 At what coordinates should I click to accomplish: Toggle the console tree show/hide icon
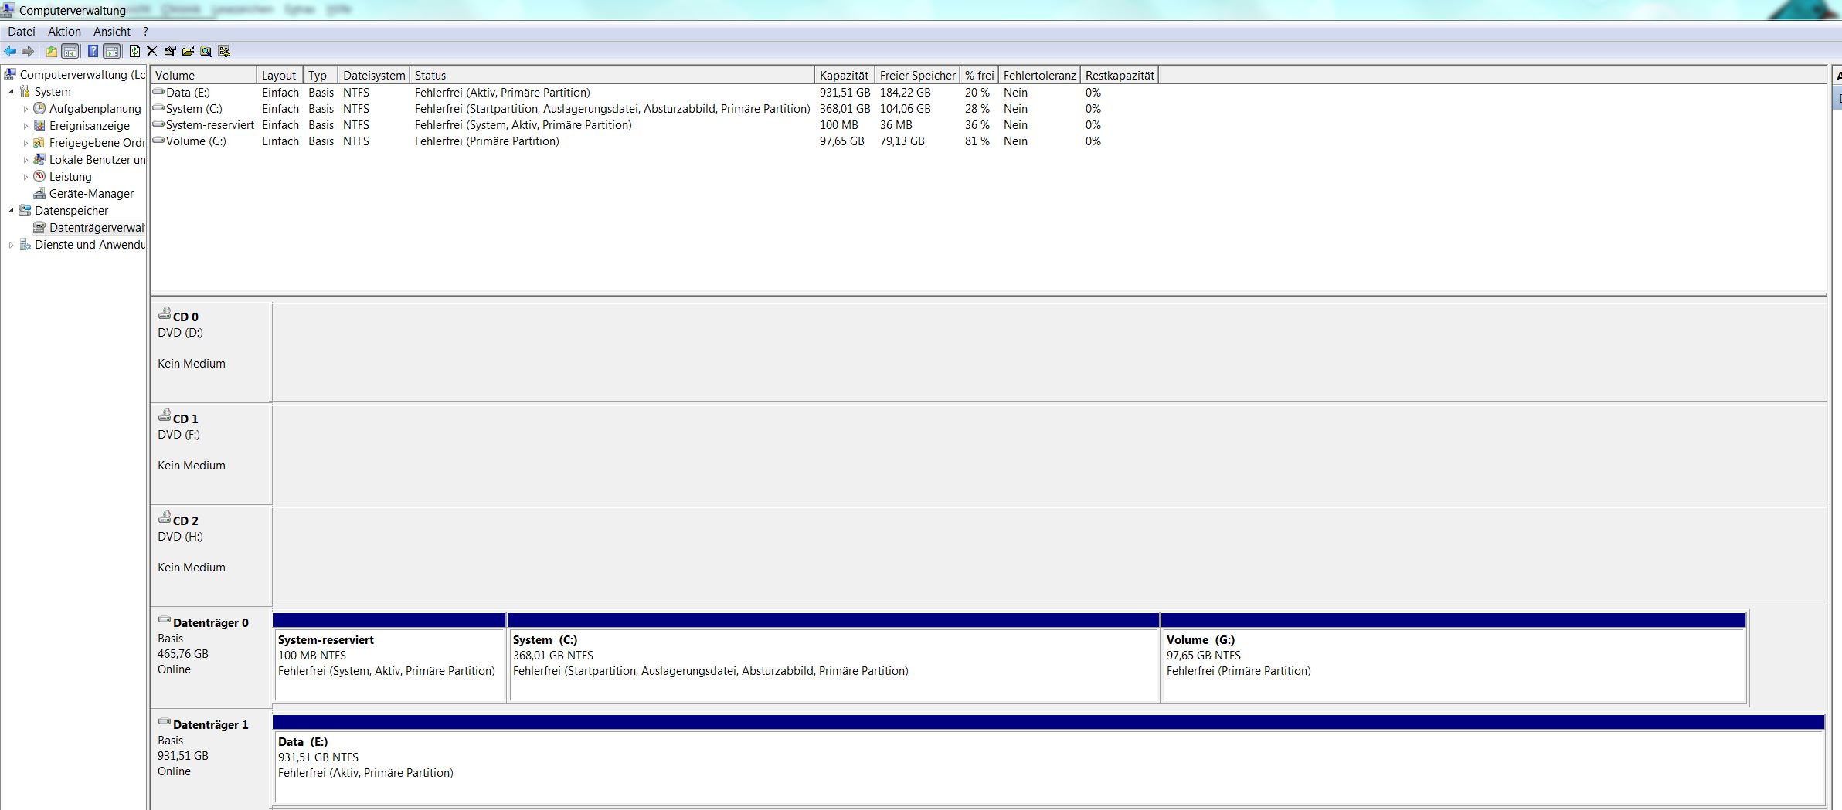(x=70, y=51)
